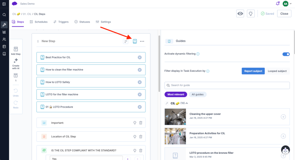
Task: Open the users sidebar icon
Action: pos(4,39)
